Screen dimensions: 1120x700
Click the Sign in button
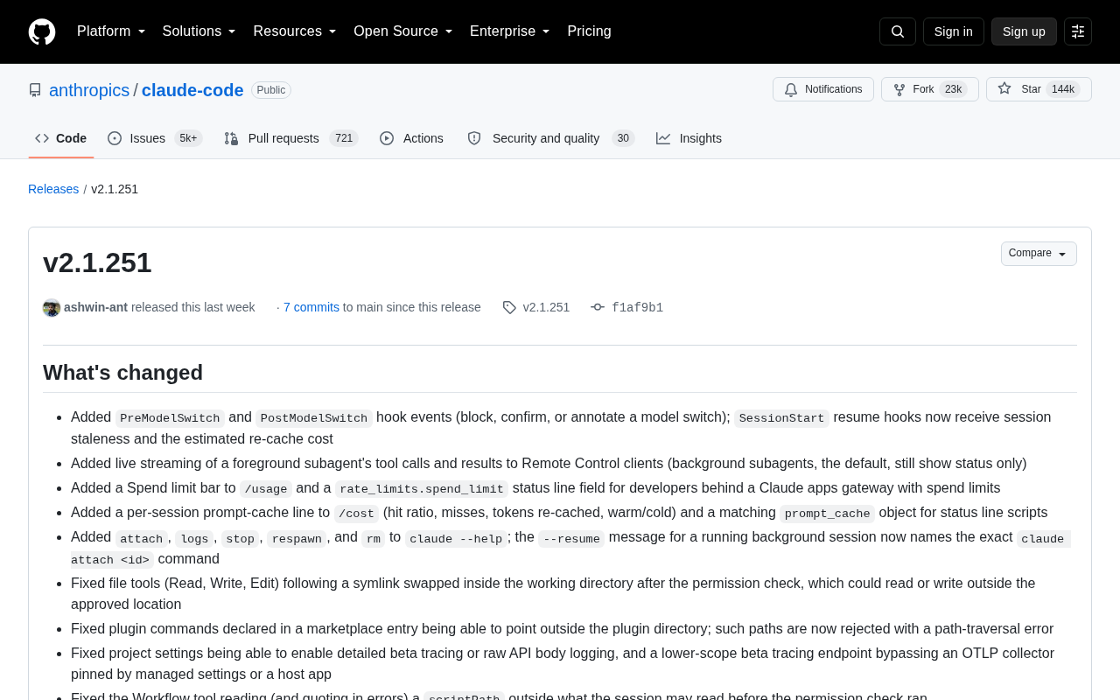click(954, 31)
